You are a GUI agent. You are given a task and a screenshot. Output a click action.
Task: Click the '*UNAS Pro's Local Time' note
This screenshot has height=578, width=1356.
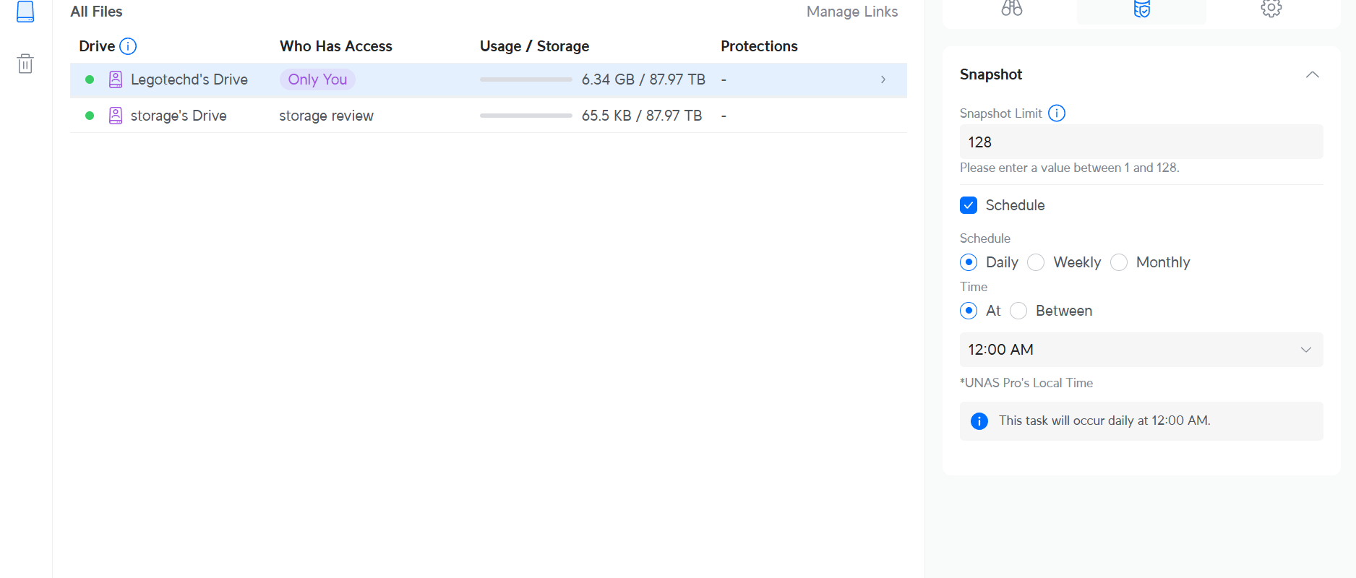(1026, 383)
